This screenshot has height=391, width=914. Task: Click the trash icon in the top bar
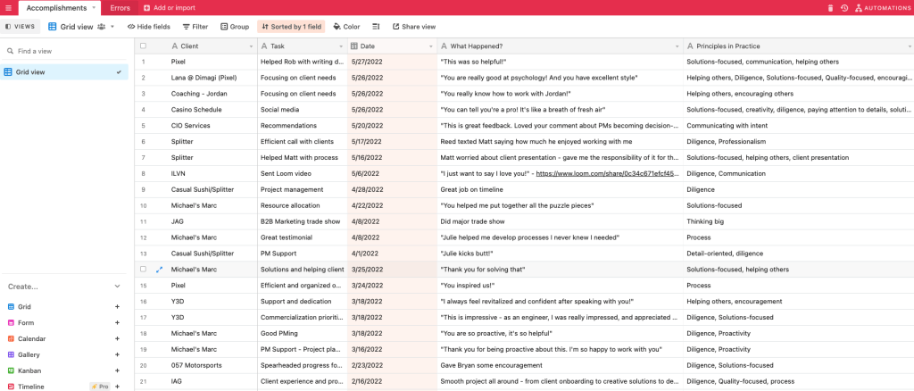829,8
